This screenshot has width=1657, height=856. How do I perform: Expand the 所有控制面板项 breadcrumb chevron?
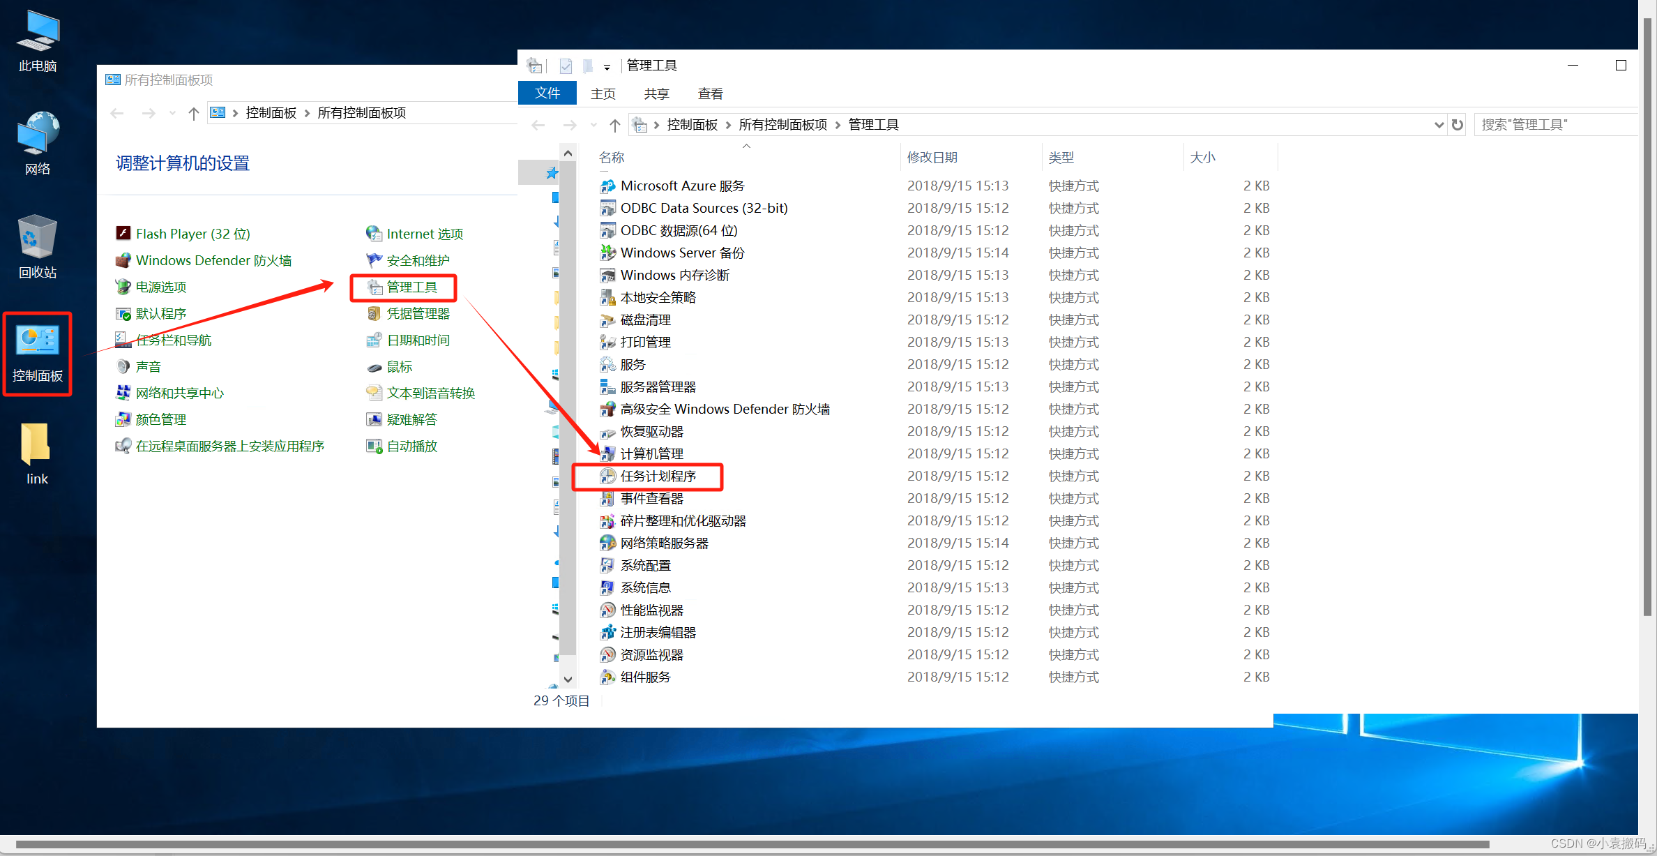pyautogui.click(x=838, y=125)
